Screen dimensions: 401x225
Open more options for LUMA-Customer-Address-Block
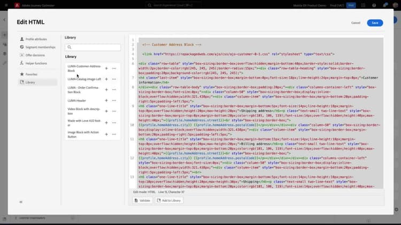pos(114,68)
